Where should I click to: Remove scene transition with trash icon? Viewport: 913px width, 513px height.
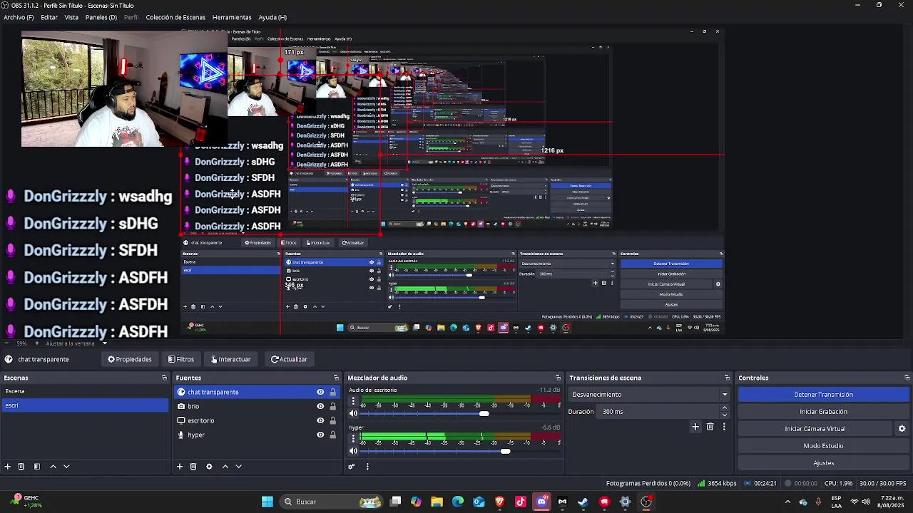tap(710, 427)
